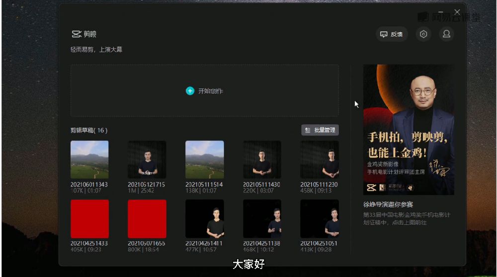Click the 剪映 logo icon
The width and height of the screenshot is (497, 277).
click(x=77, y=34)
